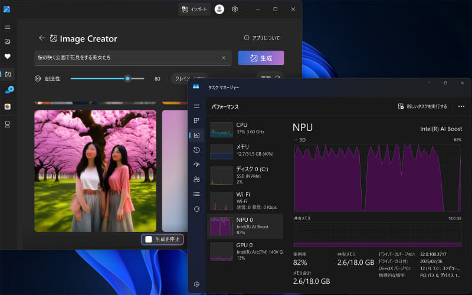Viewport: 472px width, 295px height.
Task: Open generated cherry blossom women image
Action: 95,171
